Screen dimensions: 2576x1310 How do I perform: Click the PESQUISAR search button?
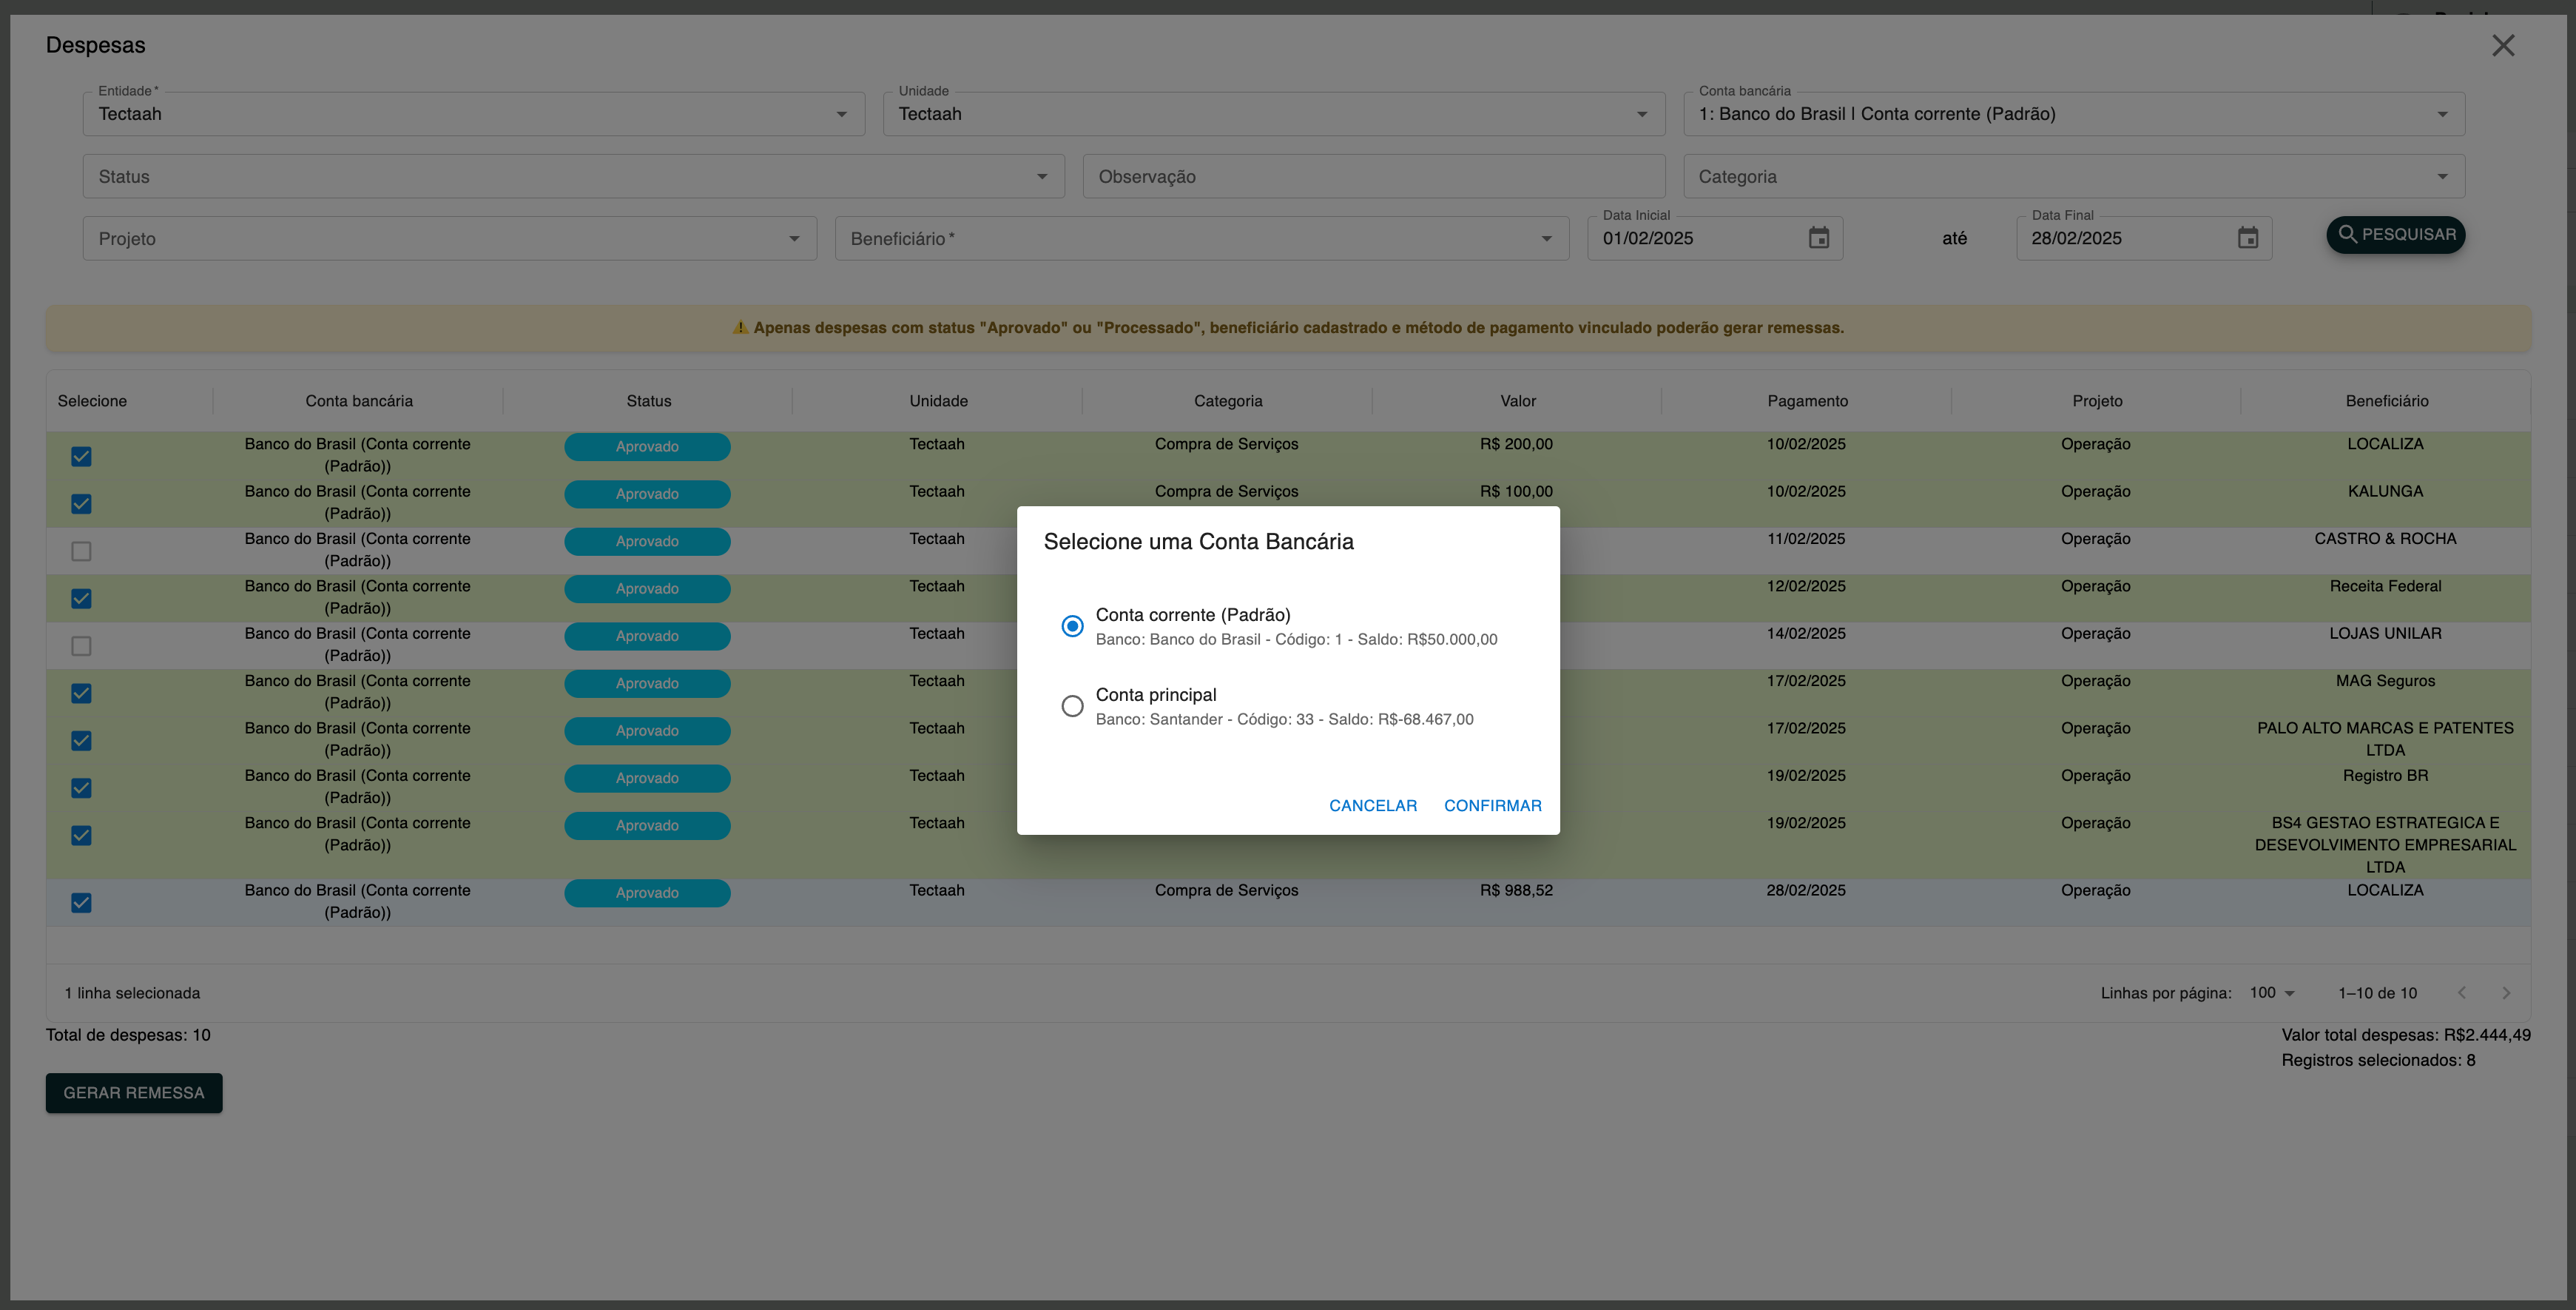pyautogui.click(x=2395, y=235)
